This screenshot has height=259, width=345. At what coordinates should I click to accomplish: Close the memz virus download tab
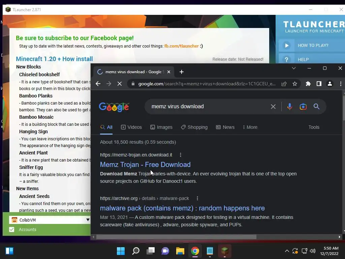(x=169, y=72)
